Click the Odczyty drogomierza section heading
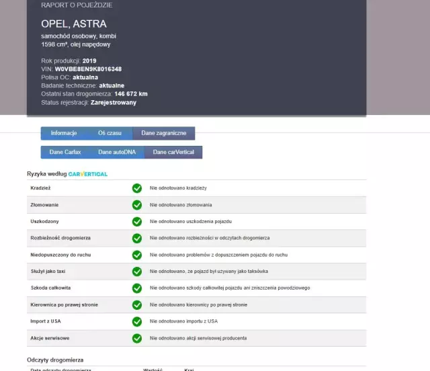430x371 pixels. click(x=55, y=360)
